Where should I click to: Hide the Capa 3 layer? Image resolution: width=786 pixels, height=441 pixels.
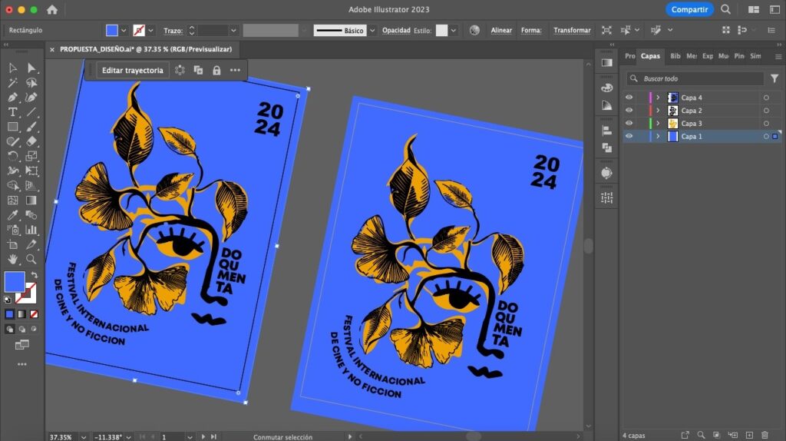click(x=629, y=123)
